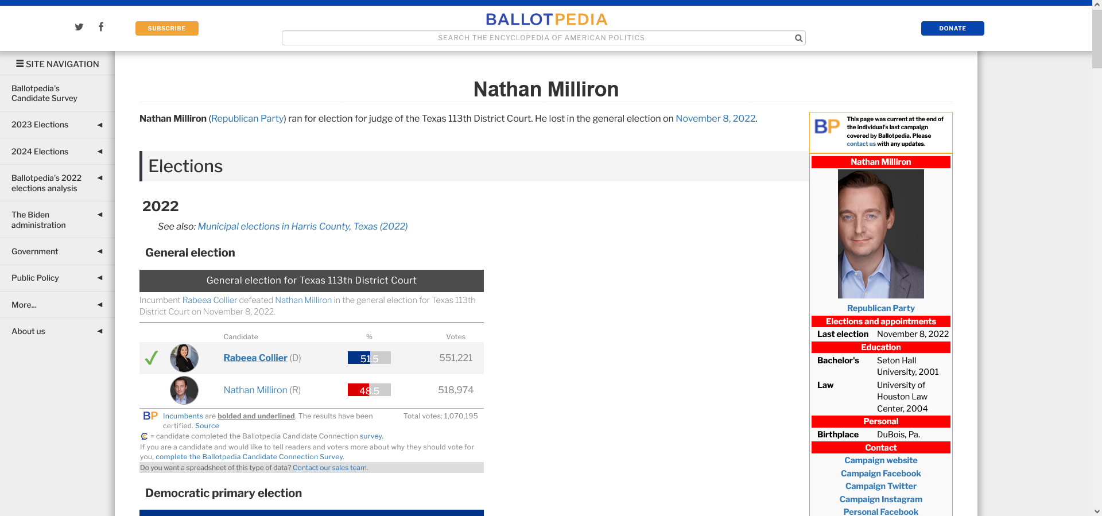Open the Rabeea Collier candidate link
Viewport: 1102px width, 516px height.
[255, 358]
